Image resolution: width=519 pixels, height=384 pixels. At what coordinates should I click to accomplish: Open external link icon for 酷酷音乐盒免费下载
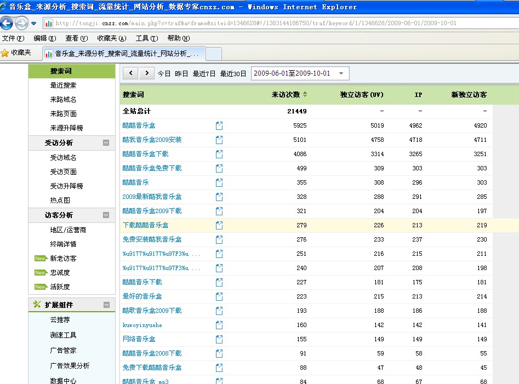(219, 168)
